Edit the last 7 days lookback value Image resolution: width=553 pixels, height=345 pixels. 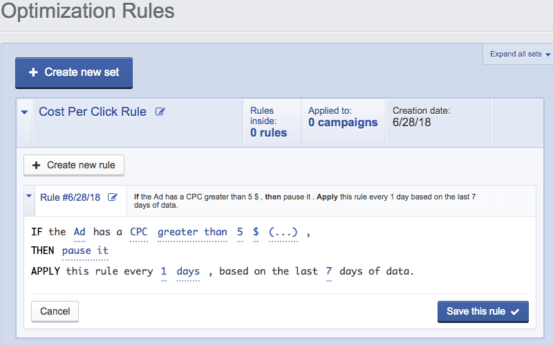[x=329, y=272]
